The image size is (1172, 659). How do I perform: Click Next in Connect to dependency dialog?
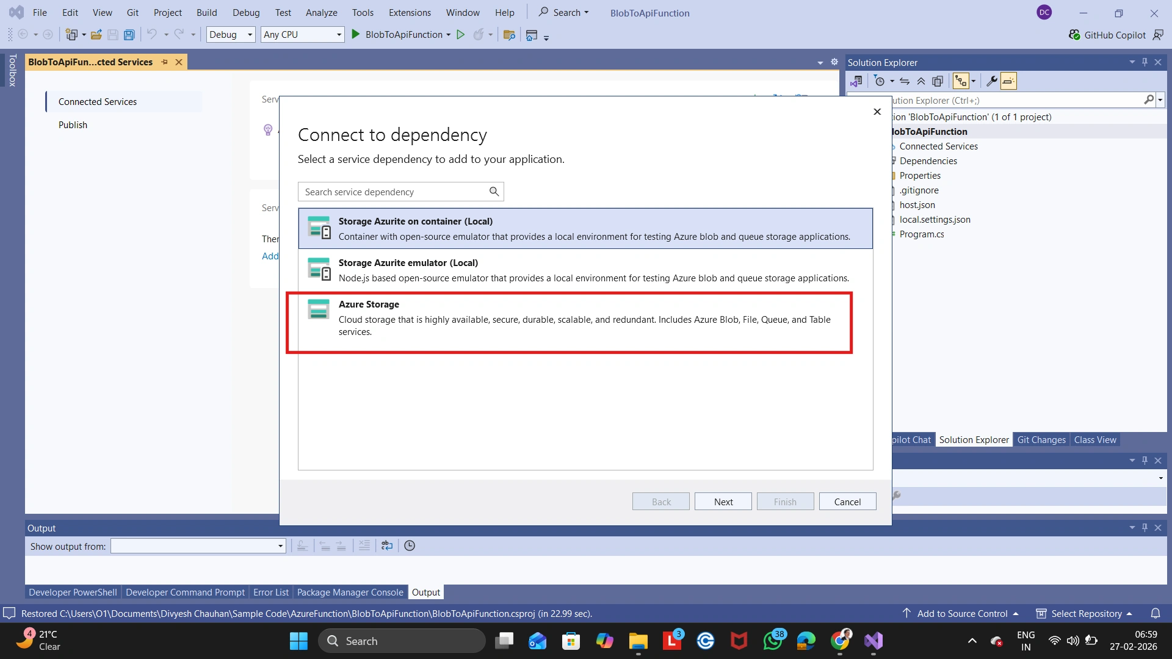(x=723, y=502)
